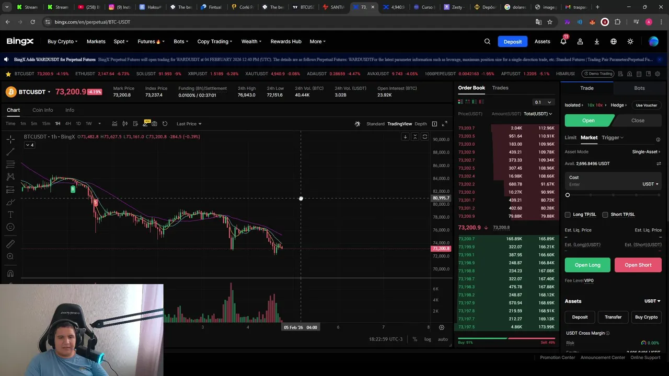Click the favorite star beside BTCUSDT ticker

(8, 74)
